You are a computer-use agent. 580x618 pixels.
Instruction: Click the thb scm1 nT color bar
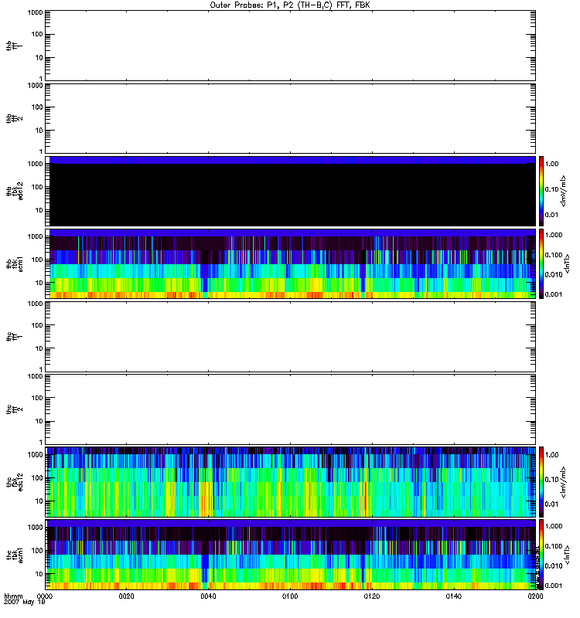(543, 263)
